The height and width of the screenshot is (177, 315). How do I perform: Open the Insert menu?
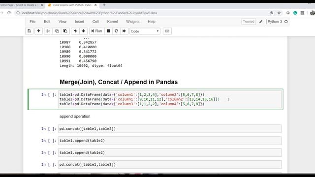coord(80,22)
